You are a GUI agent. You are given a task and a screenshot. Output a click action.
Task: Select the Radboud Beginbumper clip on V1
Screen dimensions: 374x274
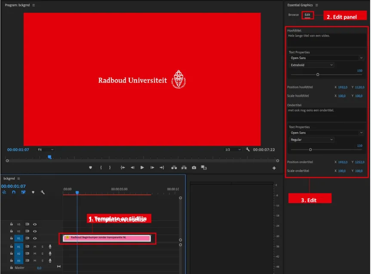click(107, 238)
